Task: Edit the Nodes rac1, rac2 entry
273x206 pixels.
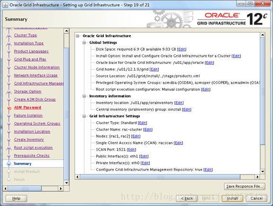Action: point(136,136)
